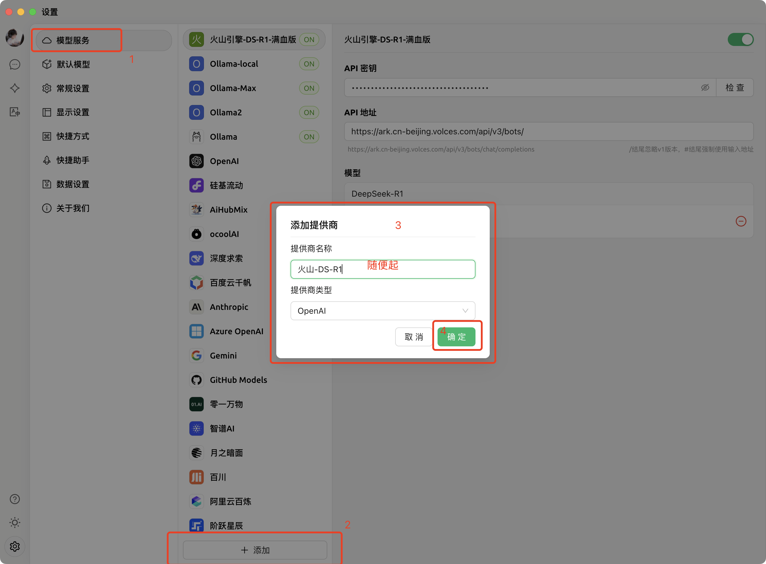766x564 pixels.
Task: Focus the API 地址 URL field
Action: [x=549, y=131]
